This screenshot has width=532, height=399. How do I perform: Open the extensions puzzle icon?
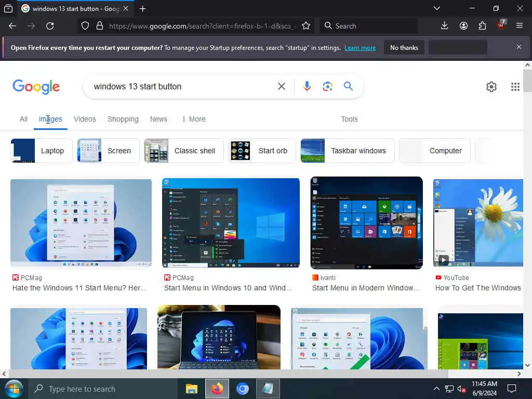tap(482, 26)
